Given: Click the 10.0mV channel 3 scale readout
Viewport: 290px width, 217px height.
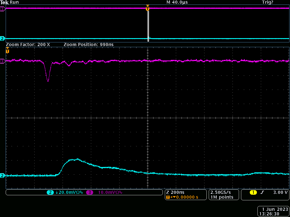Looking at the screenshot, I should pyautogui.click(x=110, y=192).
